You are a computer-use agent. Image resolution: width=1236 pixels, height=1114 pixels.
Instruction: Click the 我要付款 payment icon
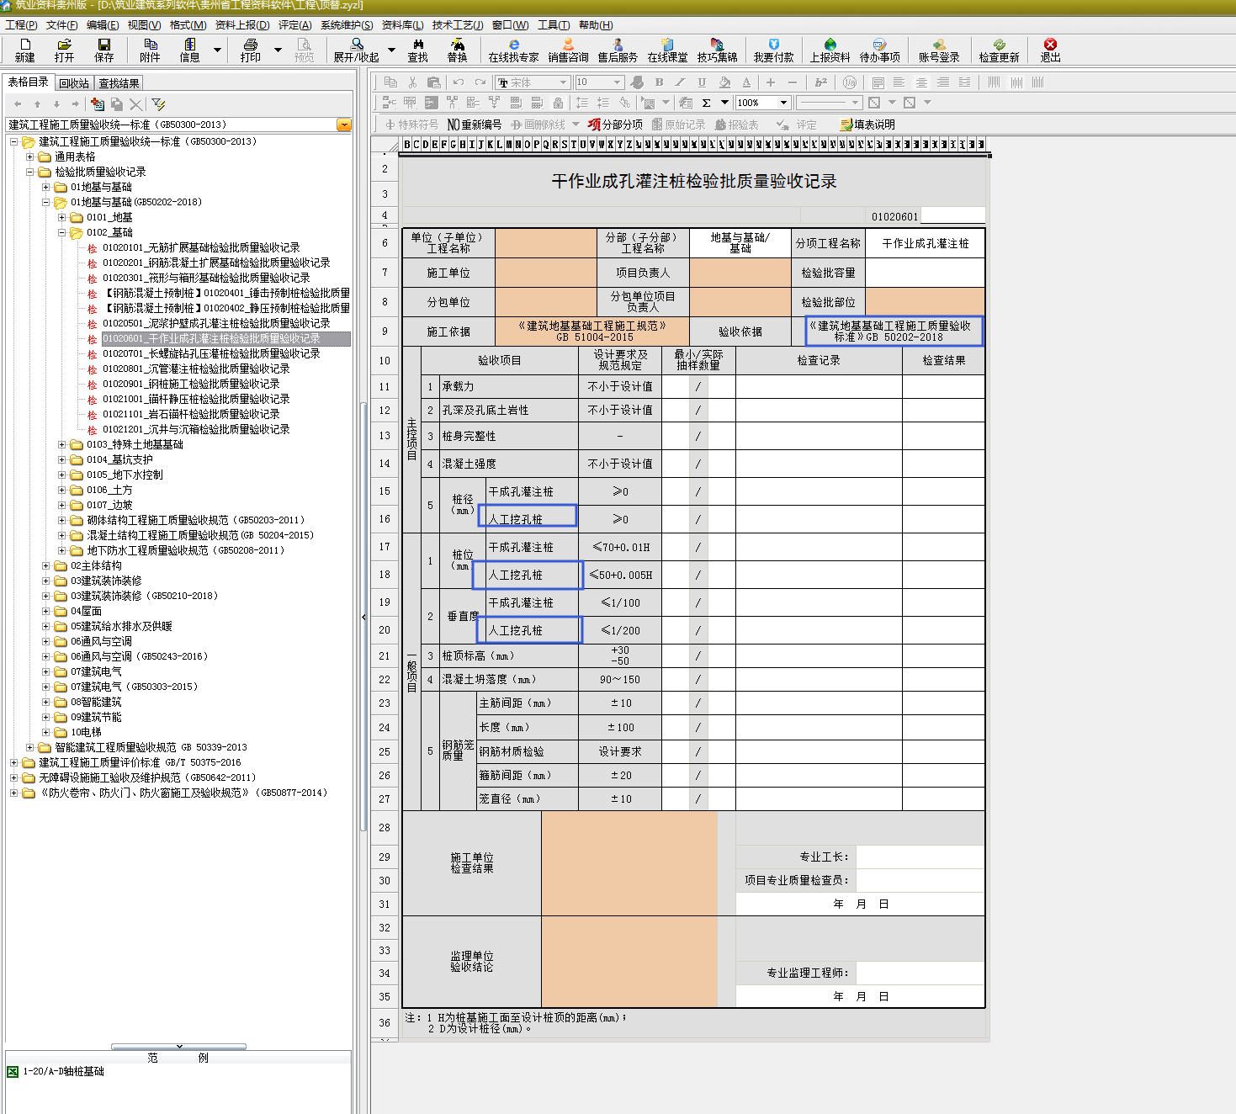click(773, 50)
